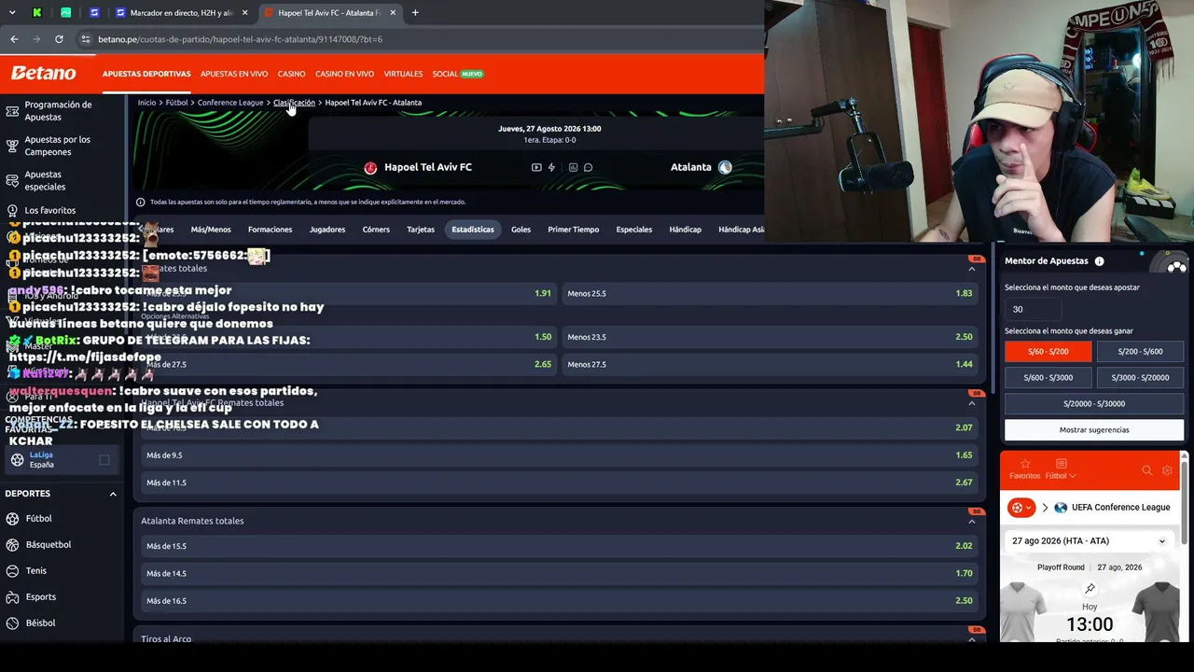The height and width of the screenshot is (672, 1194).
Task: Open search in the match widget
Action: pyautogui.click(x=1147, y=470)
